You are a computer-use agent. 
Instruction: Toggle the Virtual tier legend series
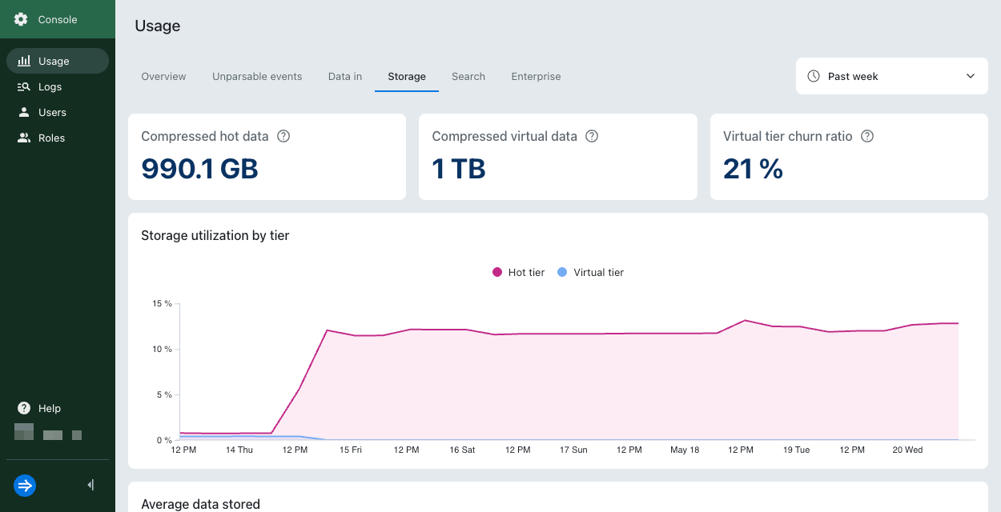(x=590, y=273)
